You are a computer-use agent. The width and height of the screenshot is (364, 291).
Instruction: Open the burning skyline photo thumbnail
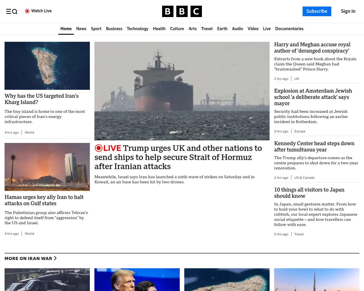tap(47, 167)
